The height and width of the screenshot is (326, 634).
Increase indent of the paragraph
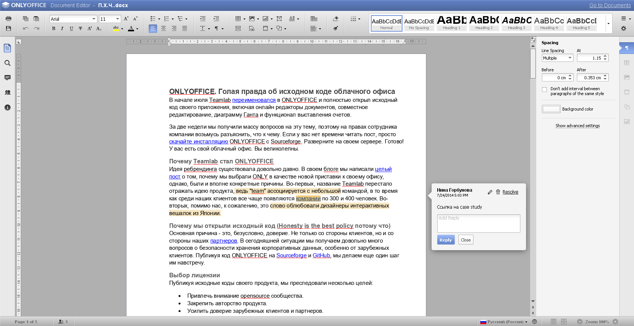click(x=216, y=18)
